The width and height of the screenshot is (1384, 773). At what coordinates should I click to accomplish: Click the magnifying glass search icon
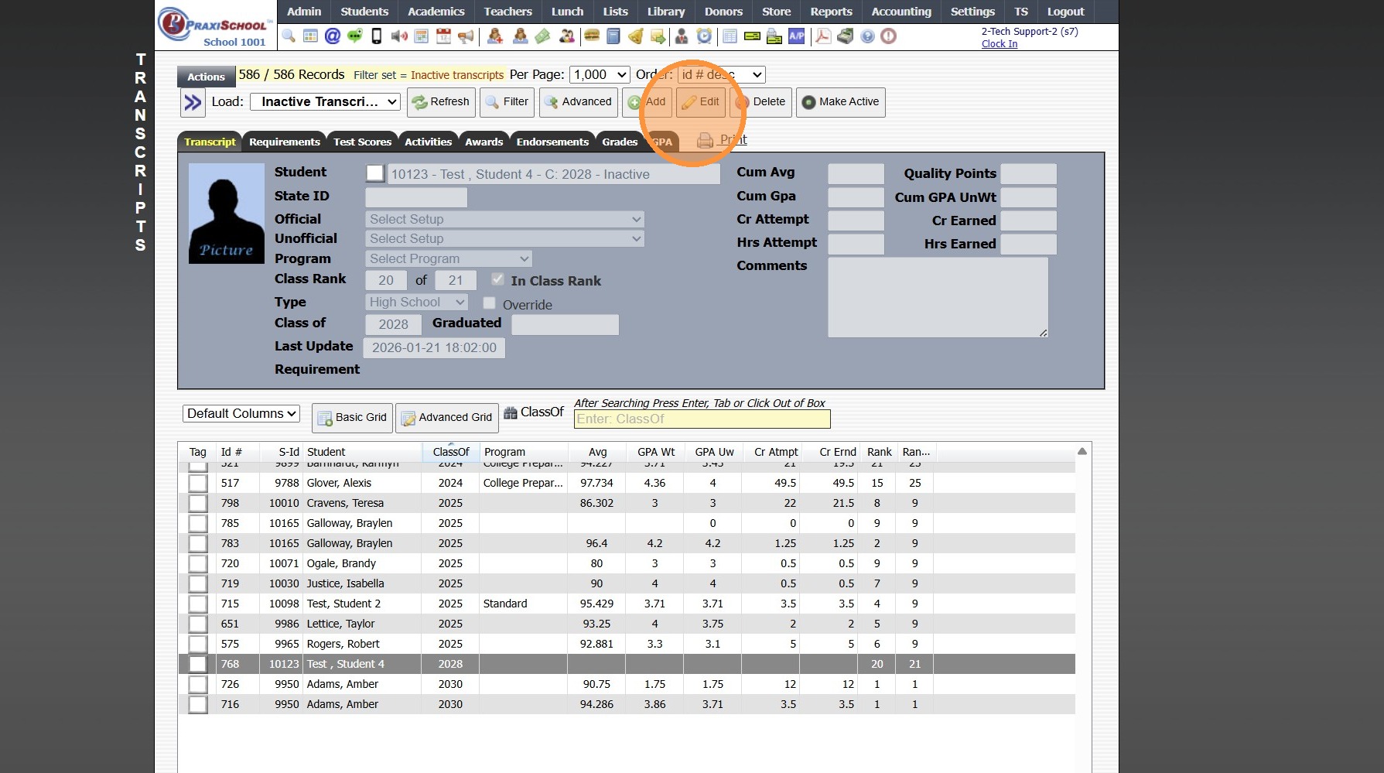pos(289,36)
